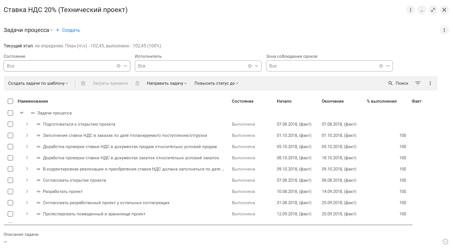This screenshot has width=453, height=249.
Task: Open window three-dot menu in title bar
Action: click(410, 10)
